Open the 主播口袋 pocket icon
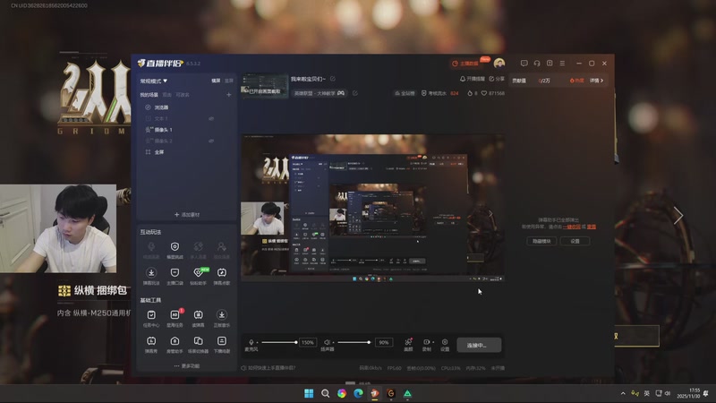This screenshot has width=716, height=403. 175,276
